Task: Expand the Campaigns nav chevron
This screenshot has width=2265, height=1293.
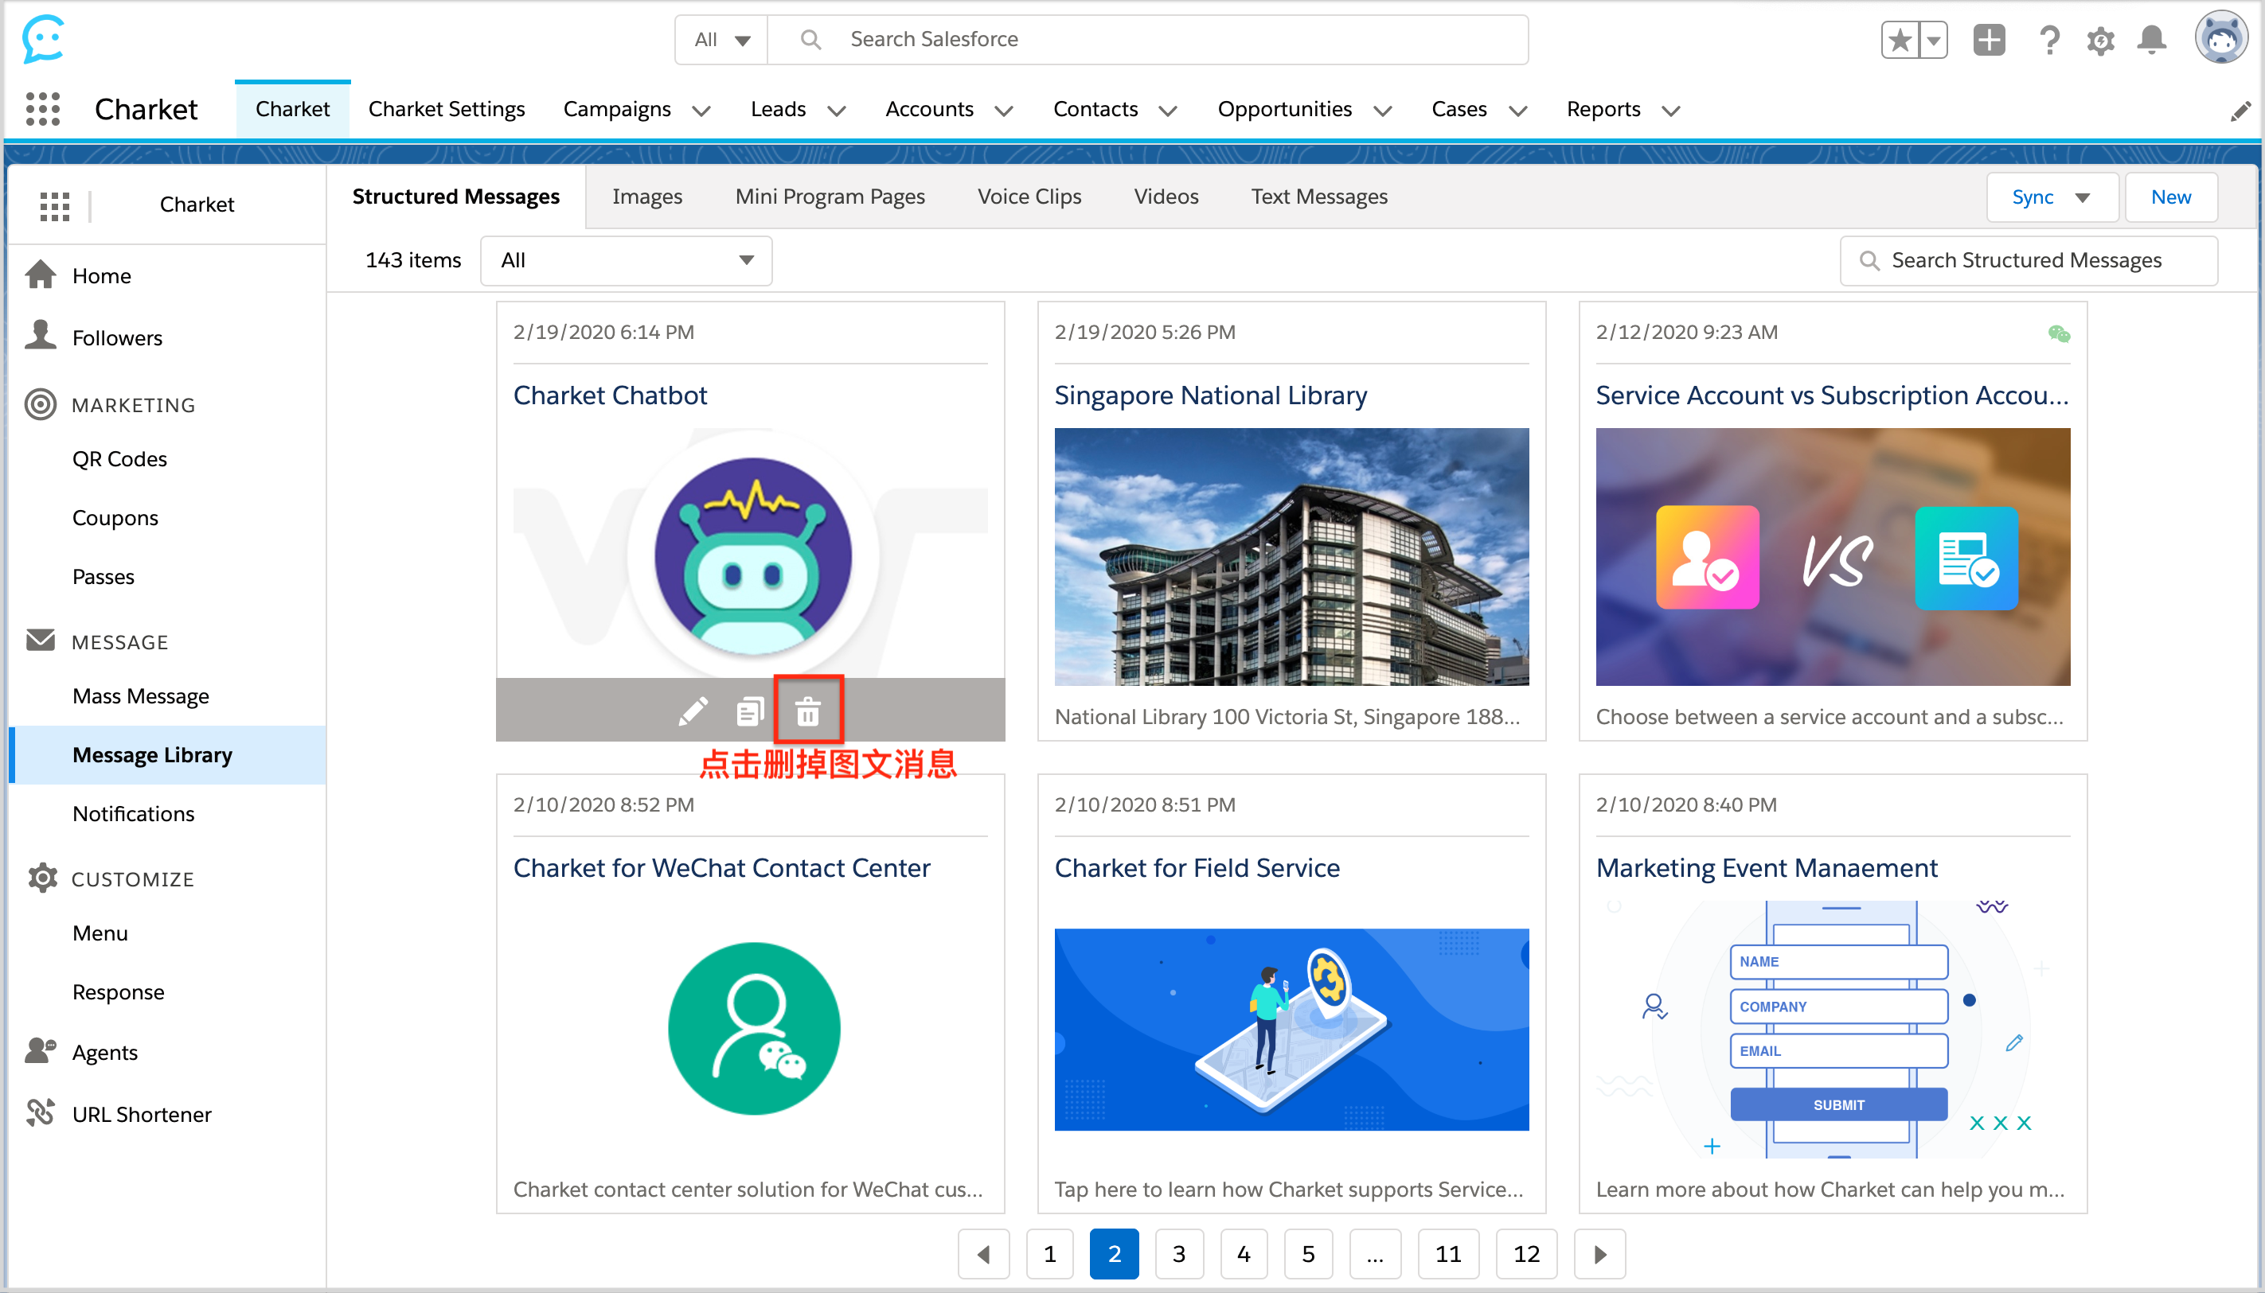Action: [702, 111]
